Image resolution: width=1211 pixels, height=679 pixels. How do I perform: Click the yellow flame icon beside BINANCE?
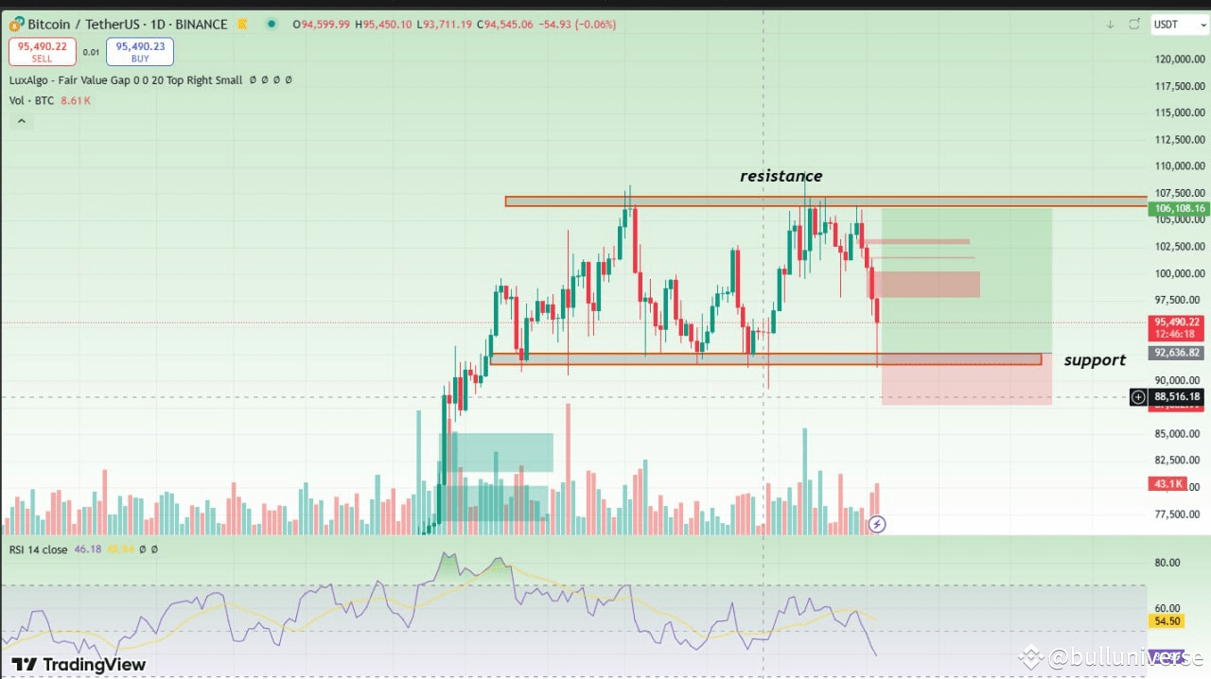point(241,25)
